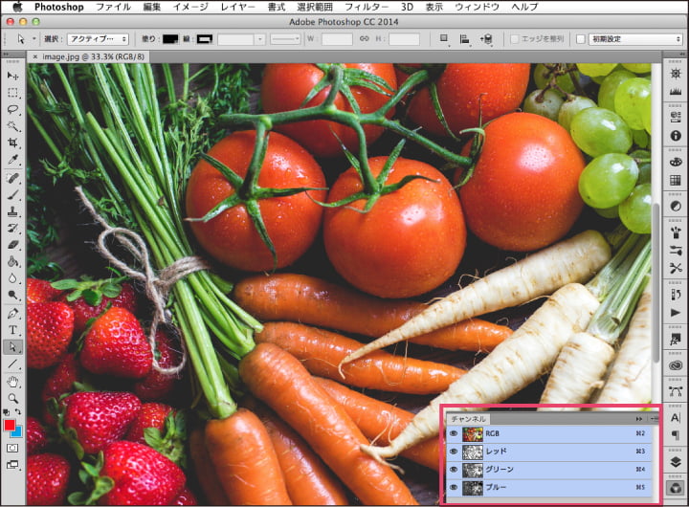Toggle visibility of the レッド channel
Image resolution: width=689 pixels, height=507 pixels.
(454, 452)
